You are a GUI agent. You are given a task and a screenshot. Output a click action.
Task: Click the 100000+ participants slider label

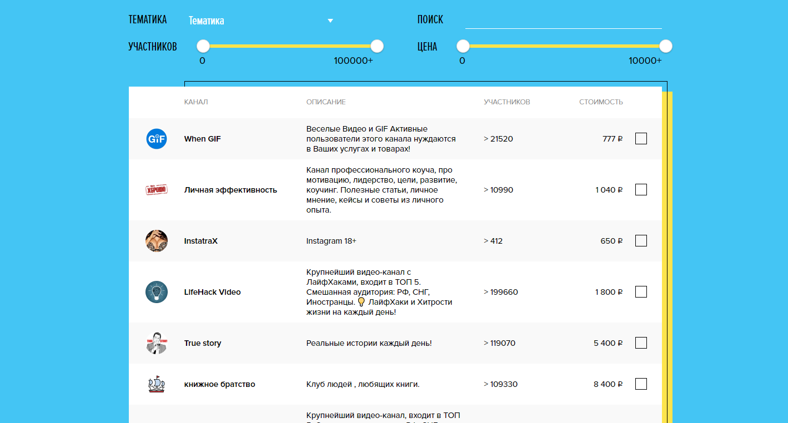[353, 61]
